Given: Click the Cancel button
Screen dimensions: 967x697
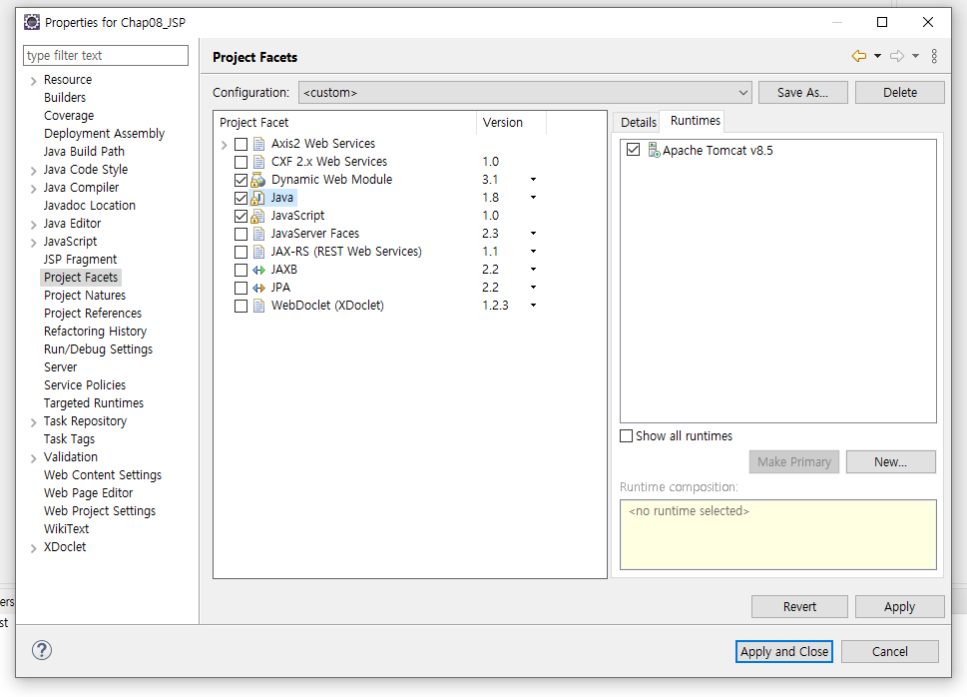Looking at the screenshot, I should pos(890,651).
